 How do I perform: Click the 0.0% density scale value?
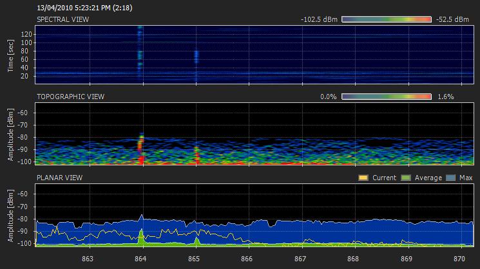(x=328, y=97)
